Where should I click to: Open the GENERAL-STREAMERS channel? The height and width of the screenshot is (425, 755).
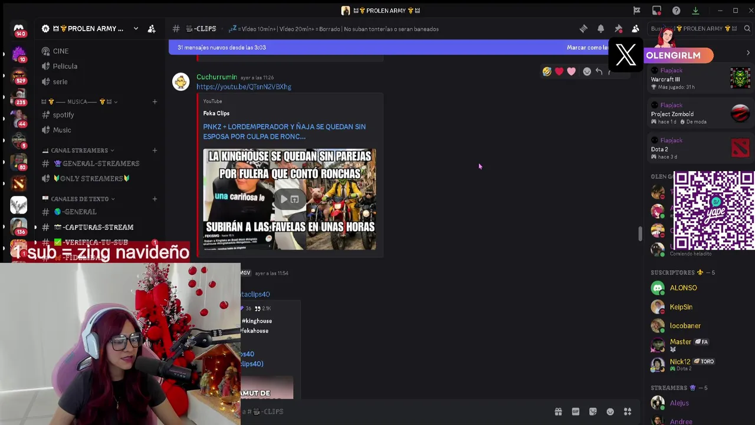point(99,164)
